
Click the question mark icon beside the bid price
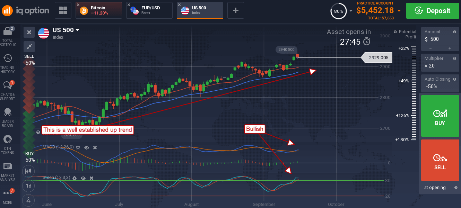click(38, 132)
